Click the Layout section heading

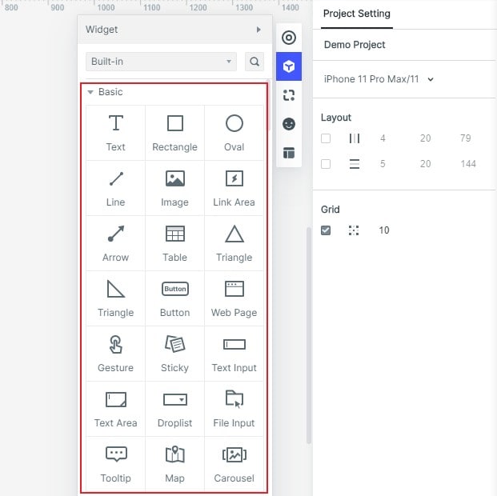pyautogui.click(x=336, y=118)
